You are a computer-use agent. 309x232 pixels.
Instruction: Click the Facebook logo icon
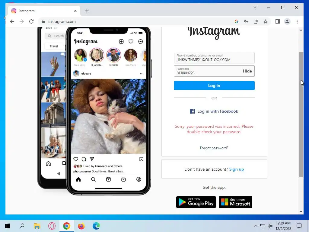[192, 111]
